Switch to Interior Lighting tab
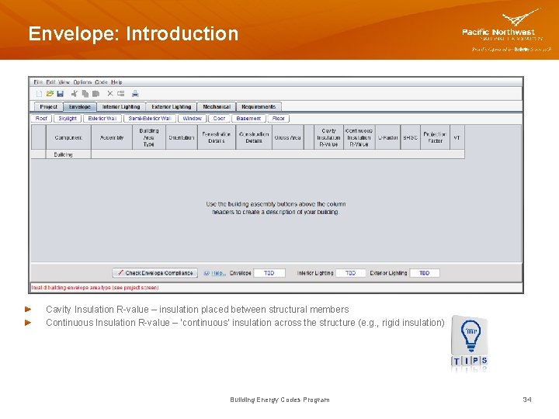This screenshot has height=419, width=559. coord(121,106)
